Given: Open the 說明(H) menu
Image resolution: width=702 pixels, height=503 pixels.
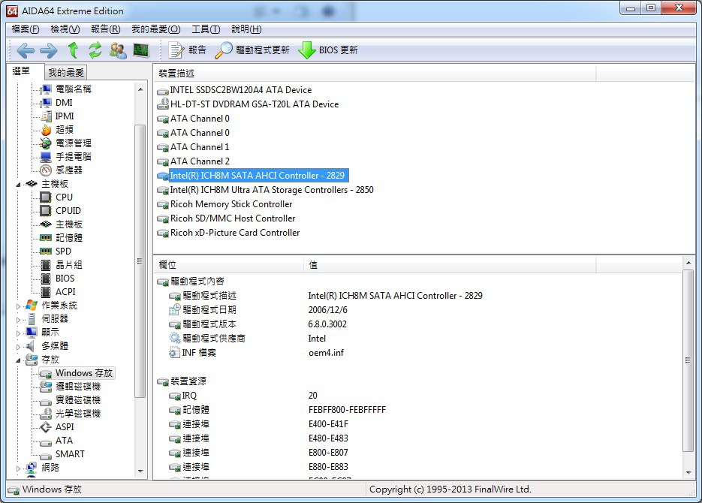Looking at the screenshot, I should tap(246, 29).
